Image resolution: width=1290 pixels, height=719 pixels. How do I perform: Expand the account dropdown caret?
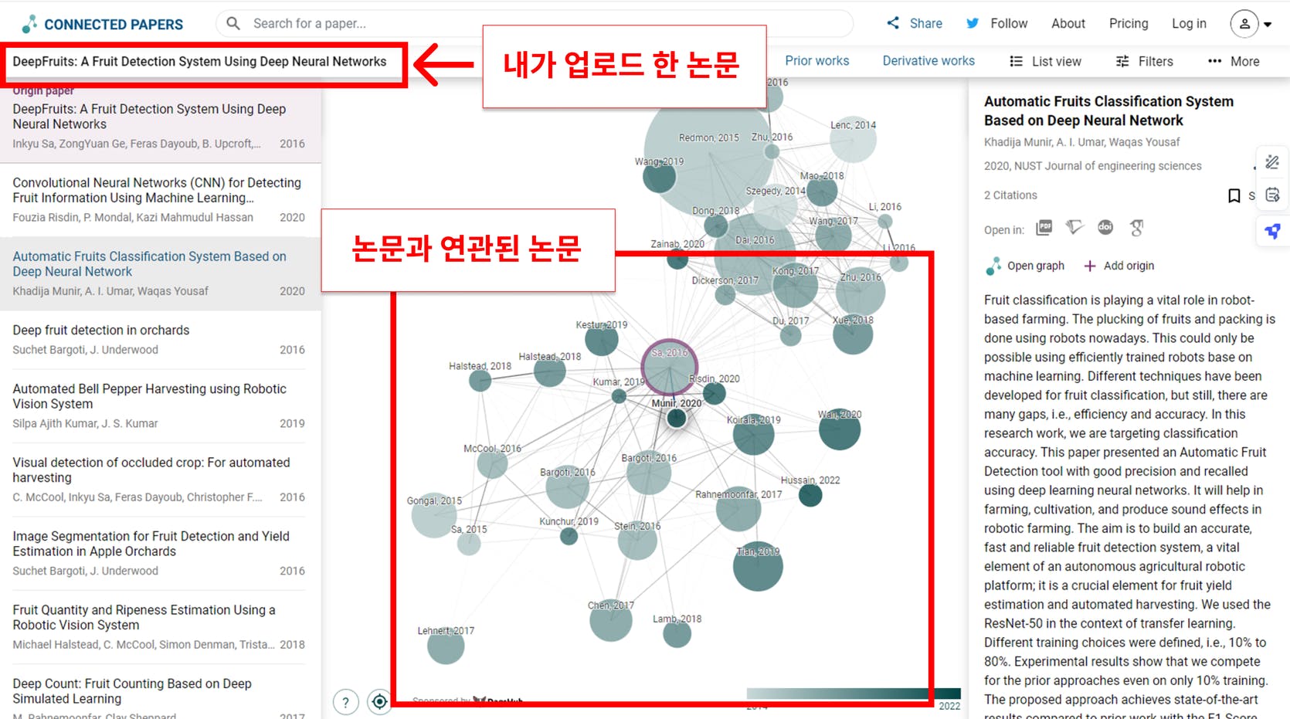1268,25
